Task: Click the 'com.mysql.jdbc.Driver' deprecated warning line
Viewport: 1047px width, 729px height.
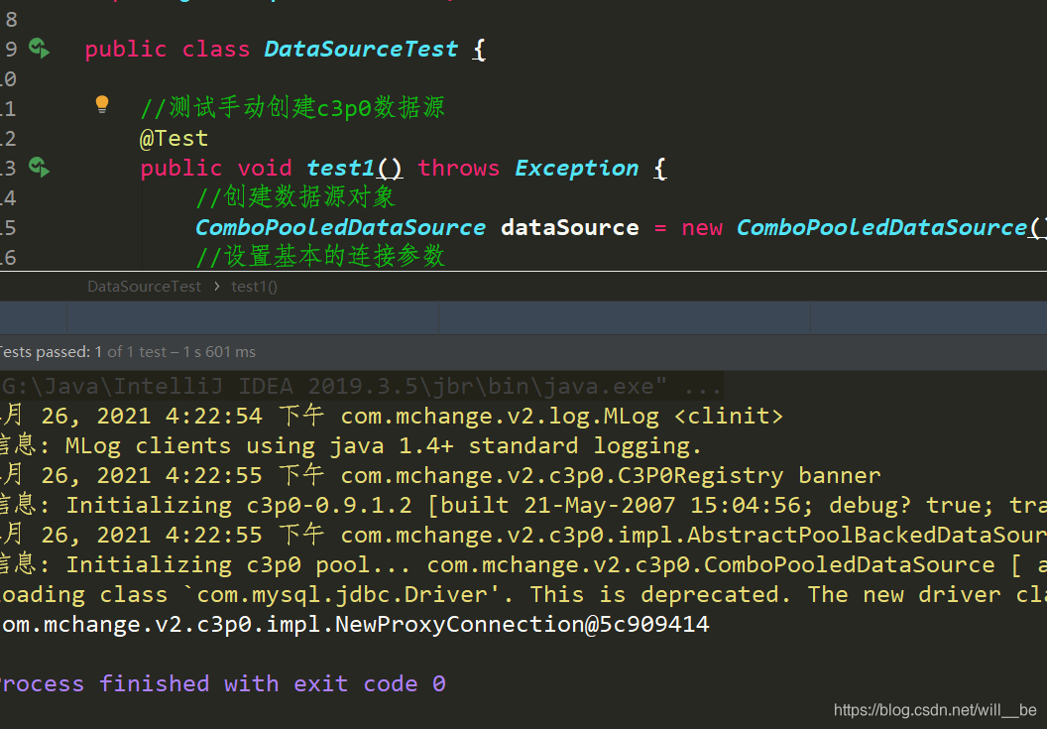Action: 523,594
